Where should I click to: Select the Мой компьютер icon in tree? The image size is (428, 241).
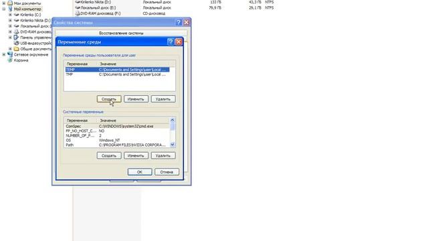pyautogui.click(x=10, y=9)
